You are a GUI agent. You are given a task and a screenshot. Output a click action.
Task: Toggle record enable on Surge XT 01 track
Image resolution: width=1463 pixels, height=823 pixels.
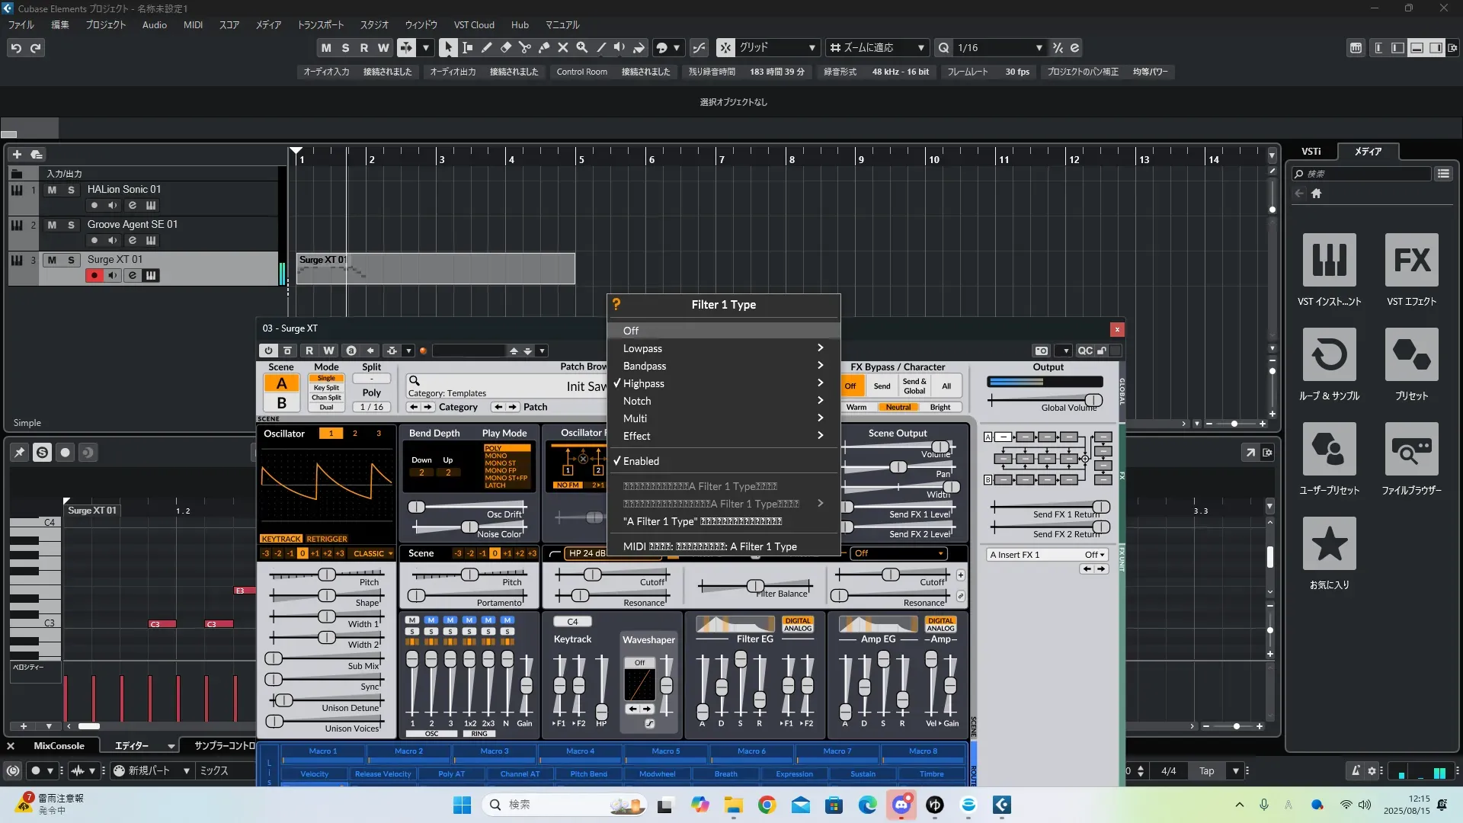94,275
